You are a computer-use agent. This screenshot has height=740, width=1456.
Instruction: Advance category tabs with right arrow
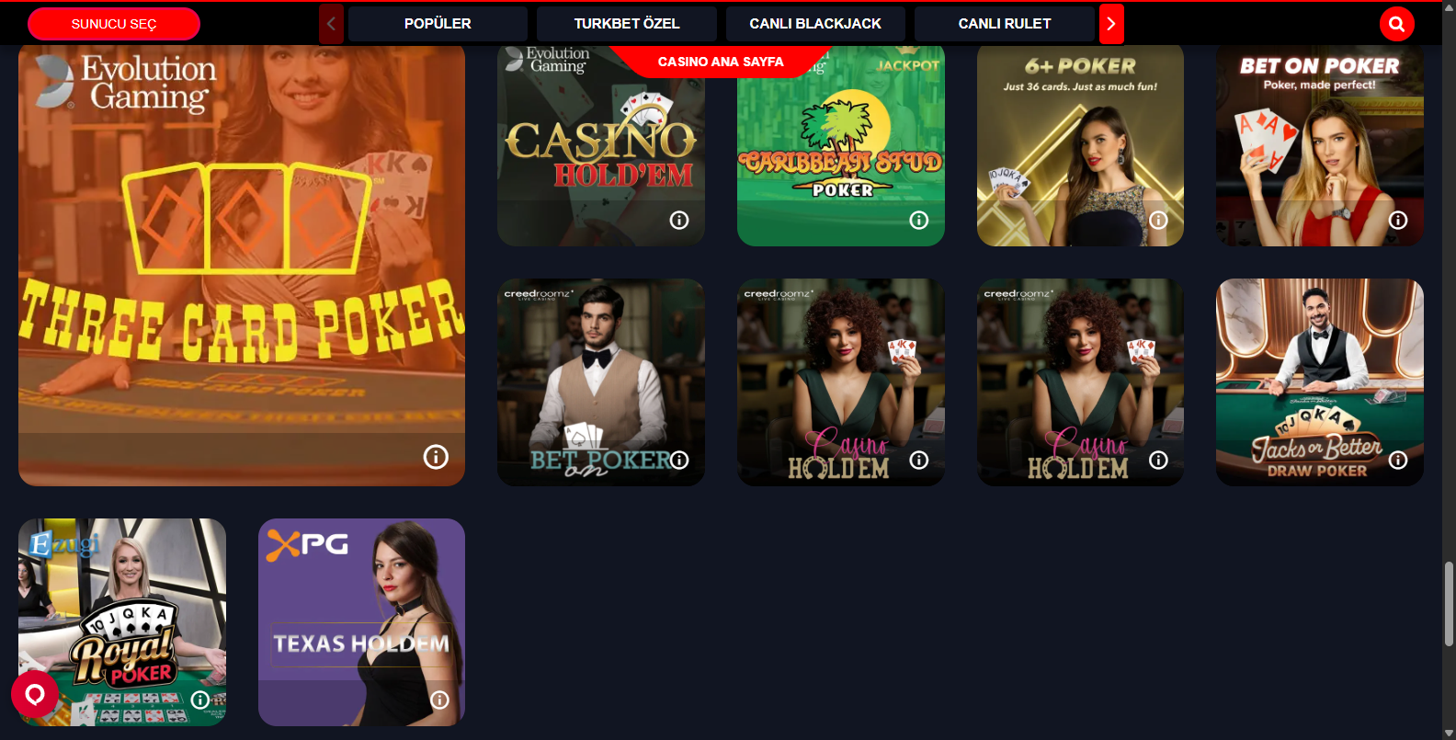tap(1111, 24)
